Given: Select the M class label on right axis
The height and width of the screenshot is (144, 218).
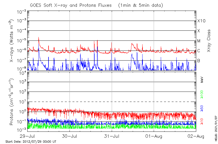Looking at the screenshot, I should (x=199, y=41).
